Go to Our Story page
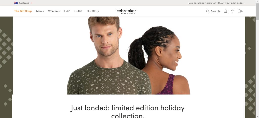Screen dimensions: 259x118 (93, 11)
